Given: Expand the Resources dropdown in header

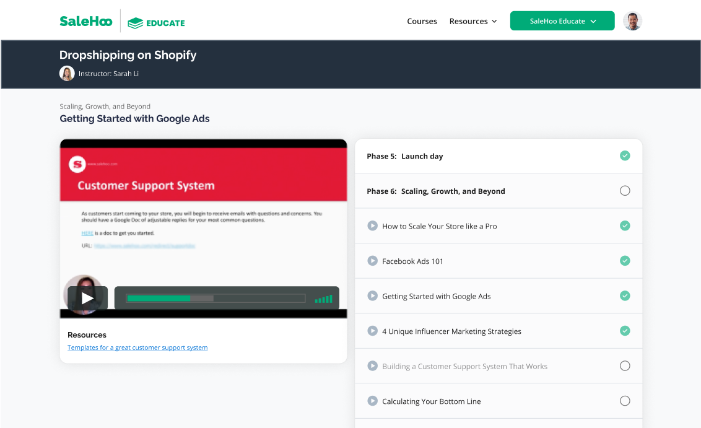Looking at the screenshot, I should (473, 22).
